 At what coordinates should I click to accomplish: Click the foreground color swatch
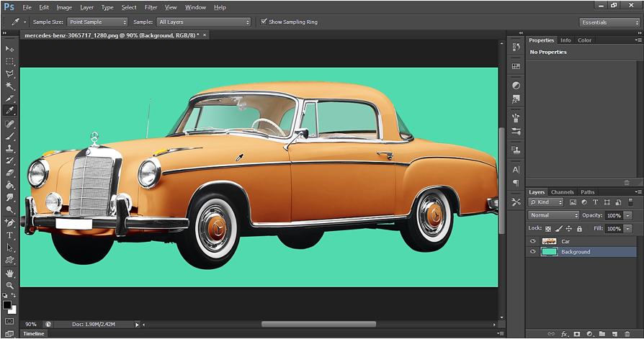point(7,305)
